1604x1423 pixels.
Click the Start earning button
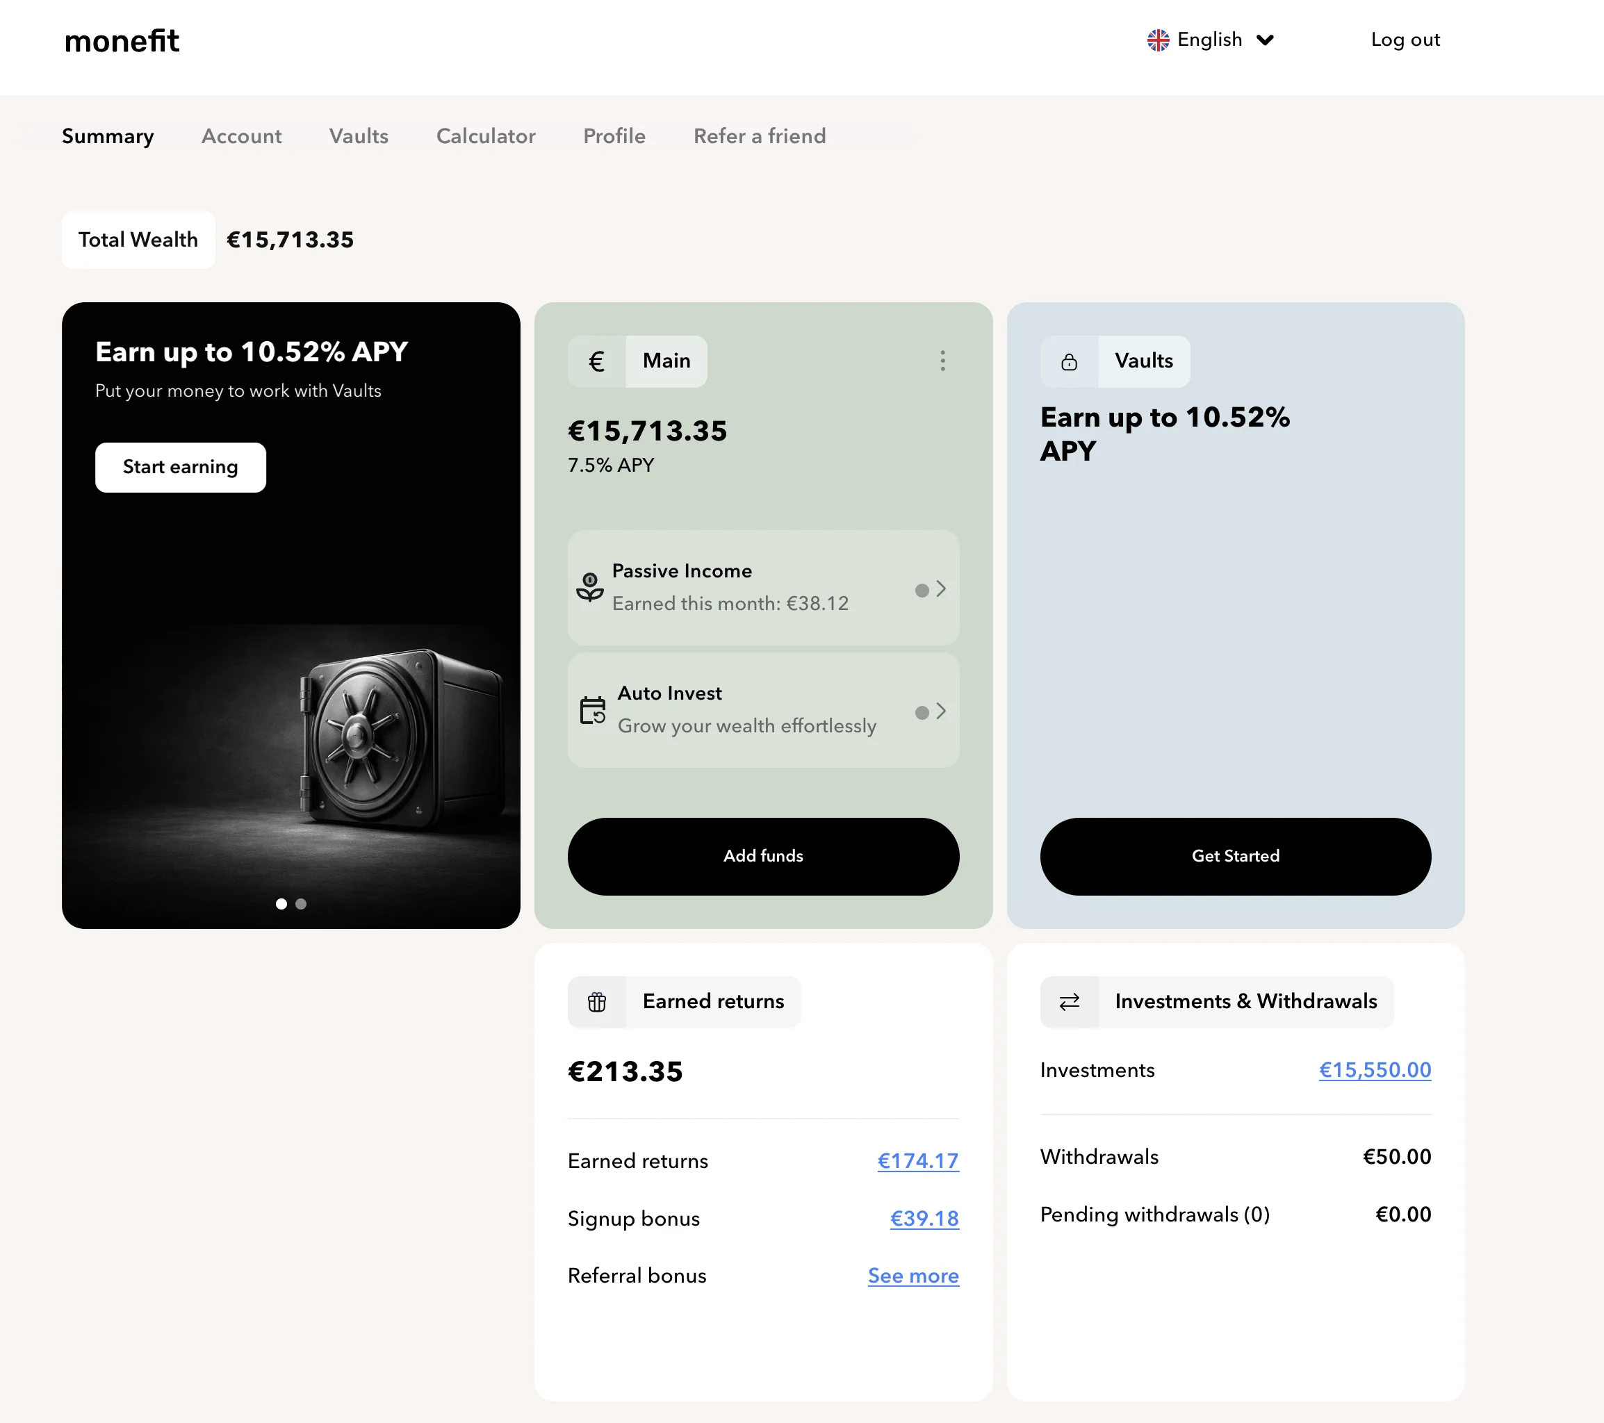[x=181, y=467]
